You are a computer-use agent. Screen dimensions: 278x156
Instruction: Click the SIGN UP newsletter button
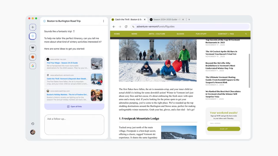(223, 129)
